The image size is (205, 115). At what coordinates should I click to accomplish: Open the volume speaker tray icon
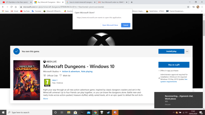pos(187,113)
